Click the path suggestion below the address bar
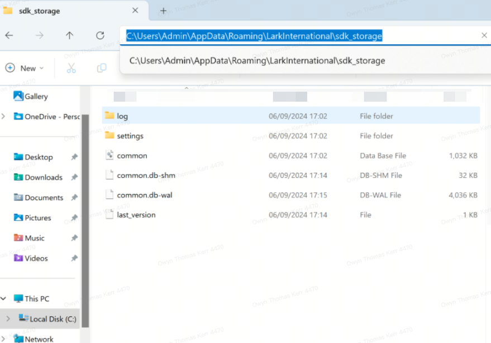Screen dimensions: 491x343 coord(255,60)
